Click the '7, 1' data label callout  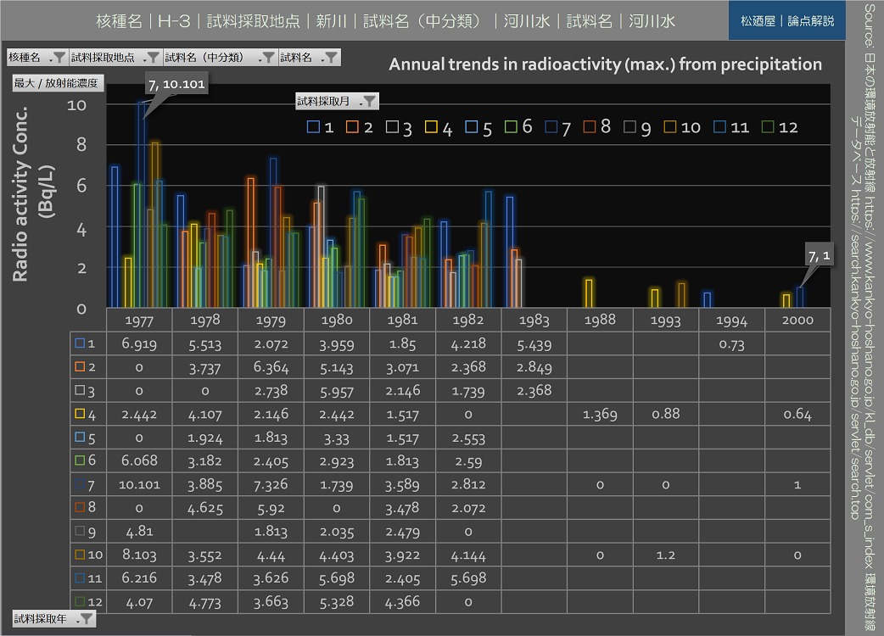click(x=819, y=256)
